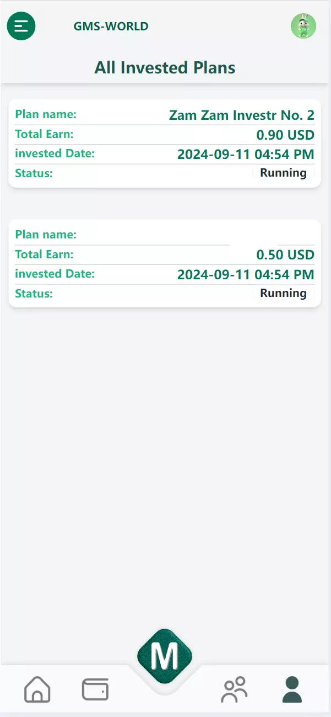Screen dimensions: 331x717
Task: Tap the Running status badge of Zam Zam plan
Action: (x=283, y=173)
